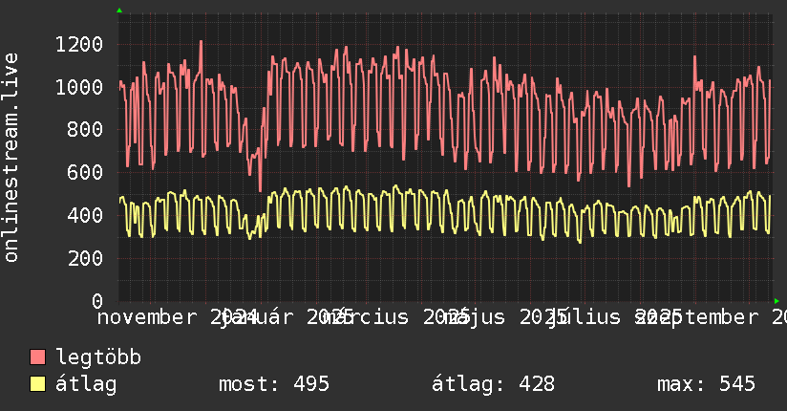Click the 400 y-axis label
This screenshot has width=787, height=411.
[x=85, y=215]
